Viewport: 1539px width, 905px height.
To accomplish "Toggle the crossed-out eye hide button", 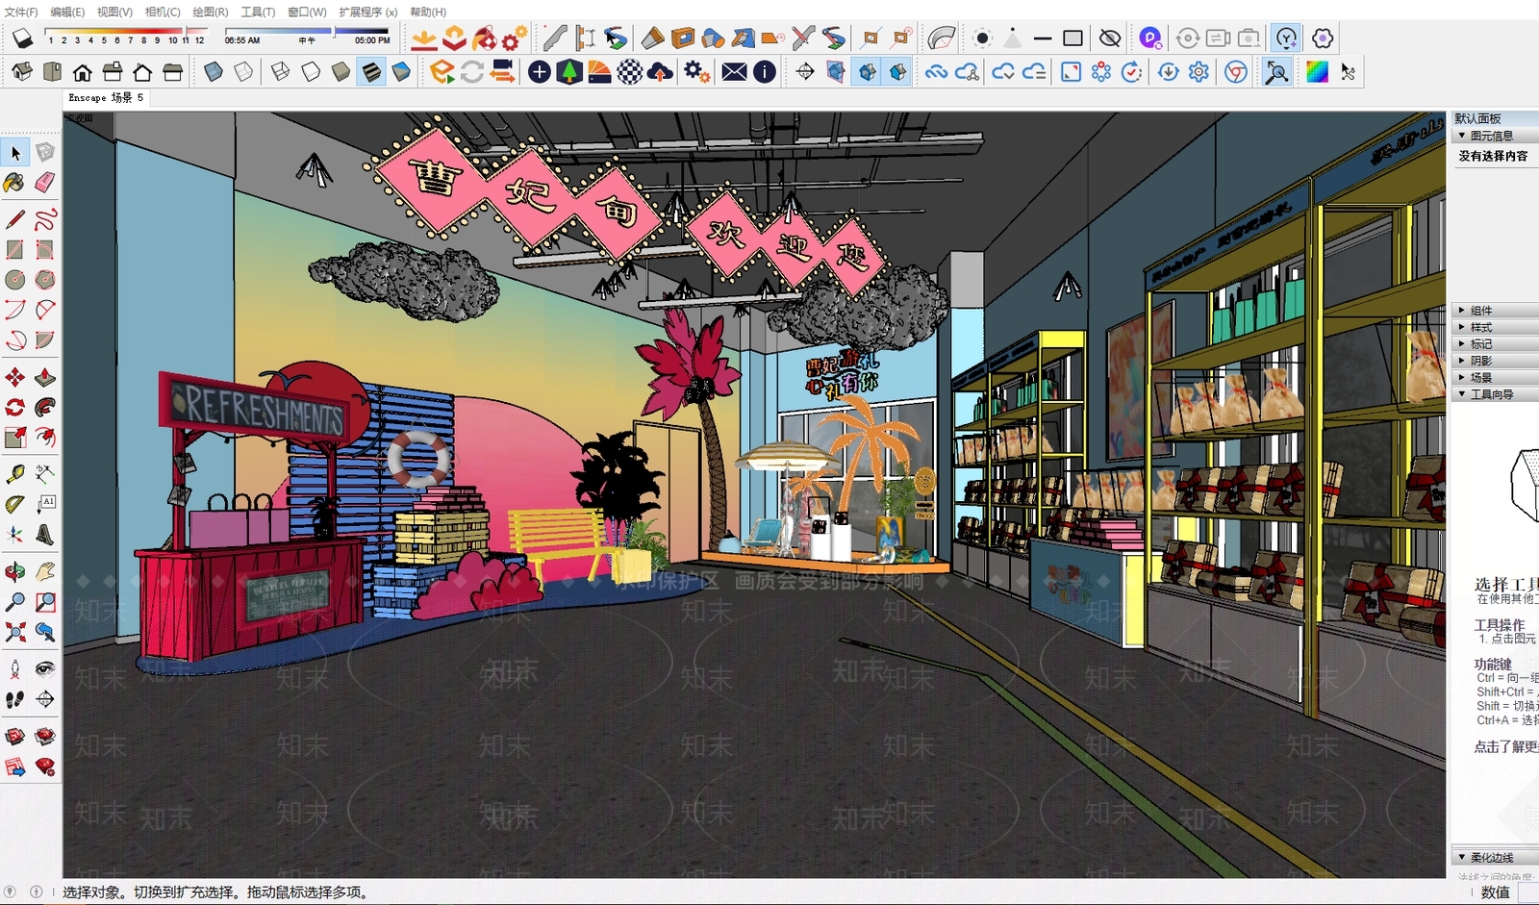I will [1110, 38].
